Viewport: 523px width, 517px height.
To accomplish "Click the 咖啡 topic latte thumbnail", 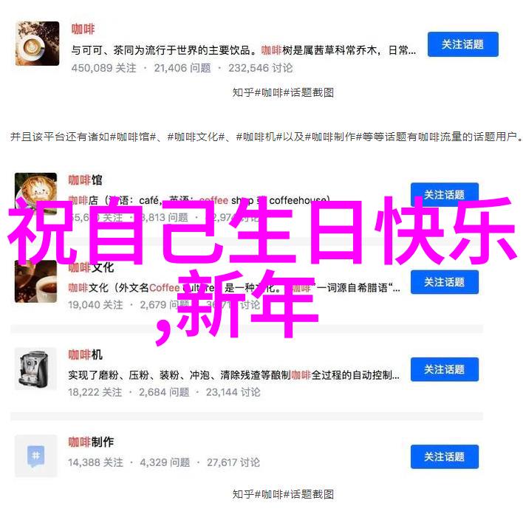I will tap(38, 44).
